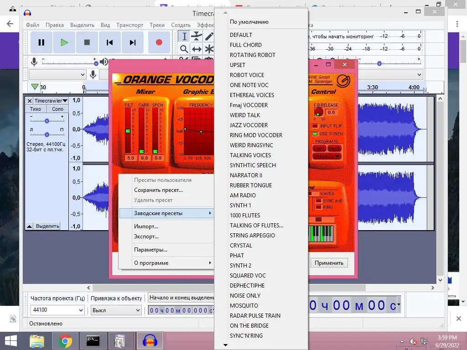Screen dimensions: 467x350
Task: Click the FILT mixer slider handle
Action: [128, 131]
